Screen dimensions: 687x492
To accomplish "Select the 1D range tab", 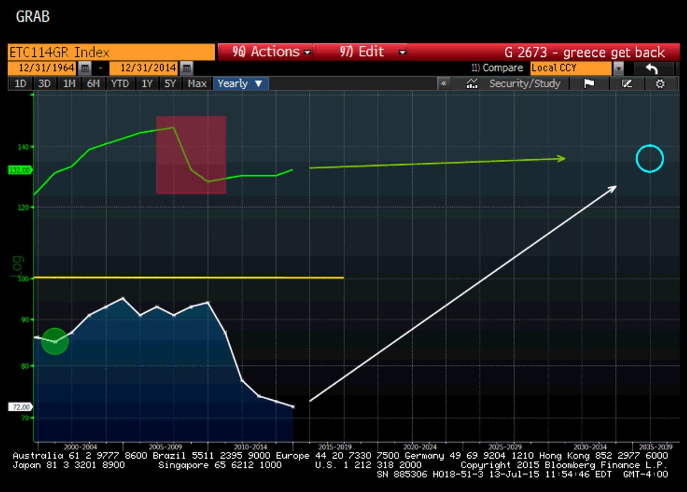I will click(x=21, y=84).
